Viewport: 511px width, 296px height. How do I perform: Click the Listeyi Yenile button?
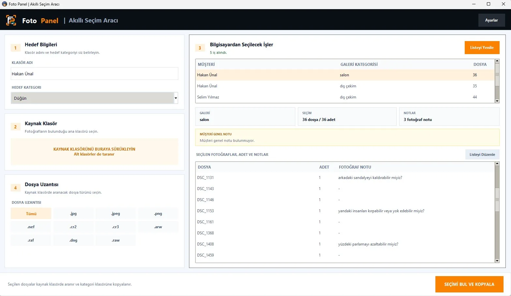pos(482,48)
